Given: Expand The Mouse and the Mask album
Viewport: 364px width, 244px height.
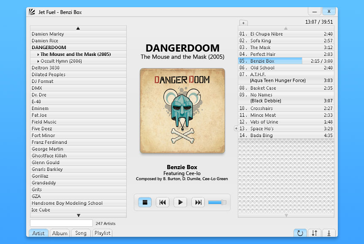Looking at the screenshot, I should (x=38, y=55).
